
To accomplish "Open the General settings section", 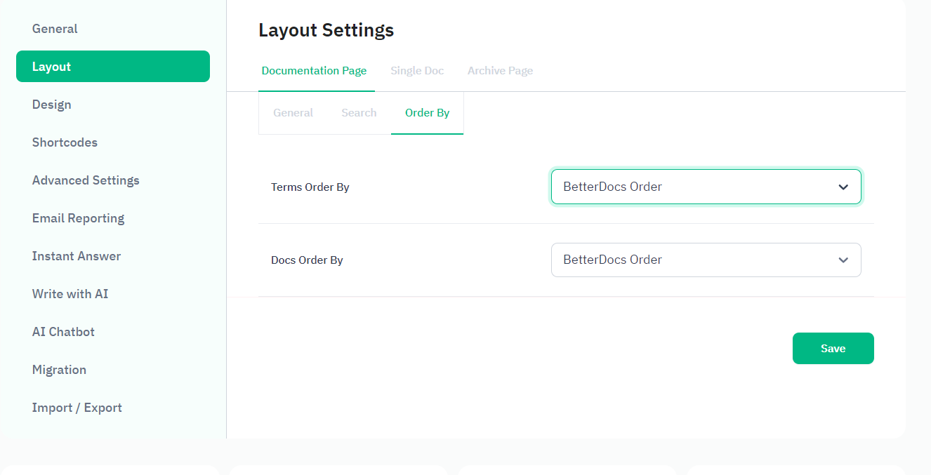I will coord(55,29).
